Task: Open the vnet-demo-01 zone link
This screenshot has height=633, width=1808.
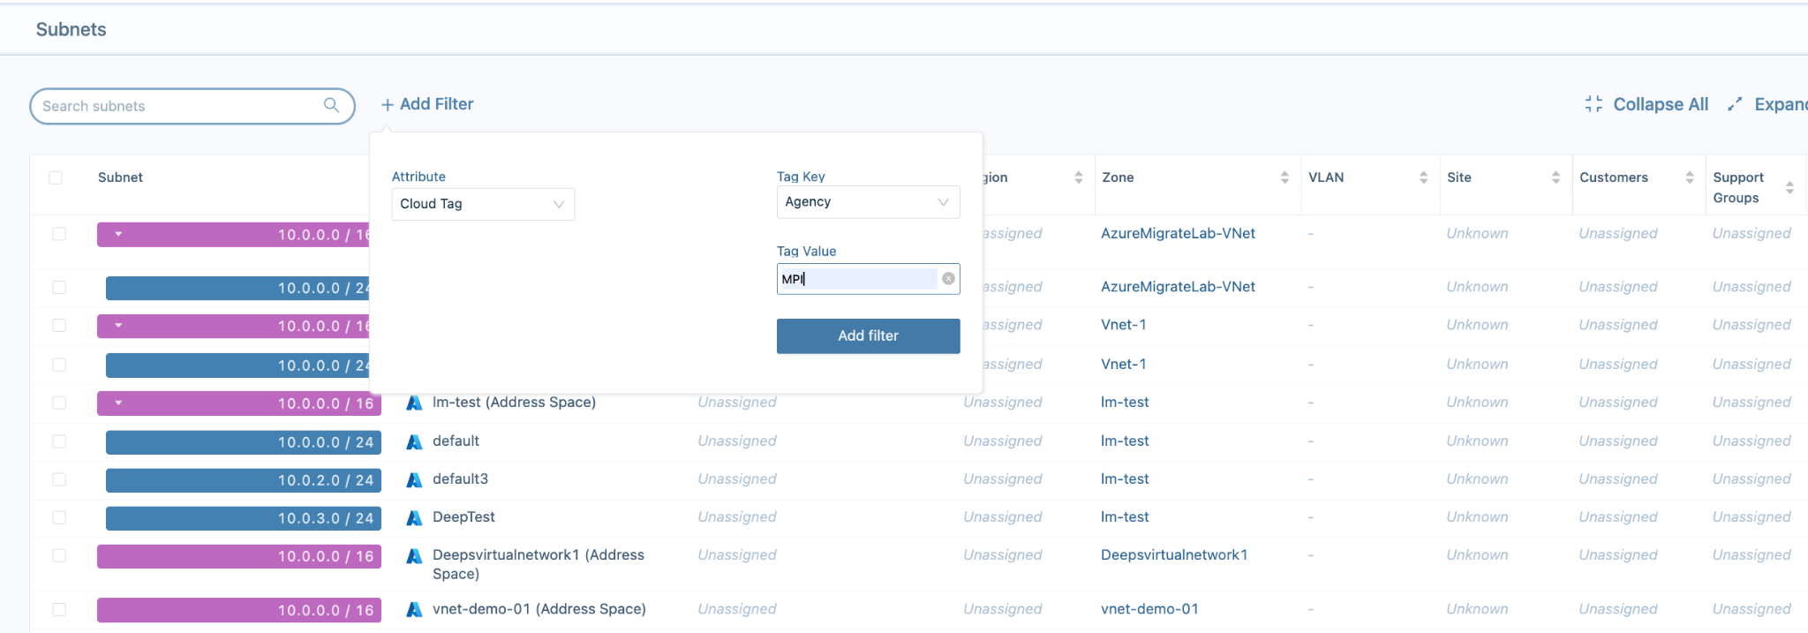Action: [1149, 609]
